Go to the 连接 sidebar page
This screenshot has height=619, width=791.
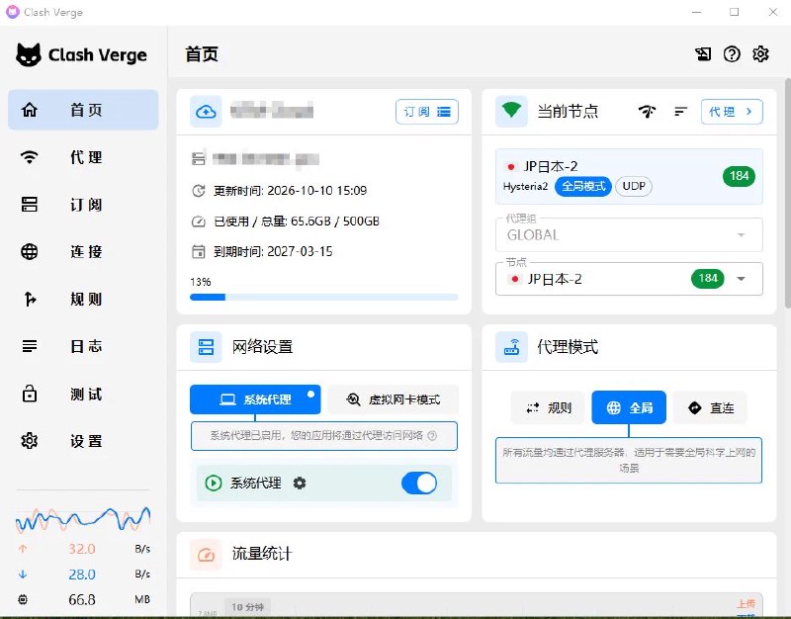click(83, 251)
